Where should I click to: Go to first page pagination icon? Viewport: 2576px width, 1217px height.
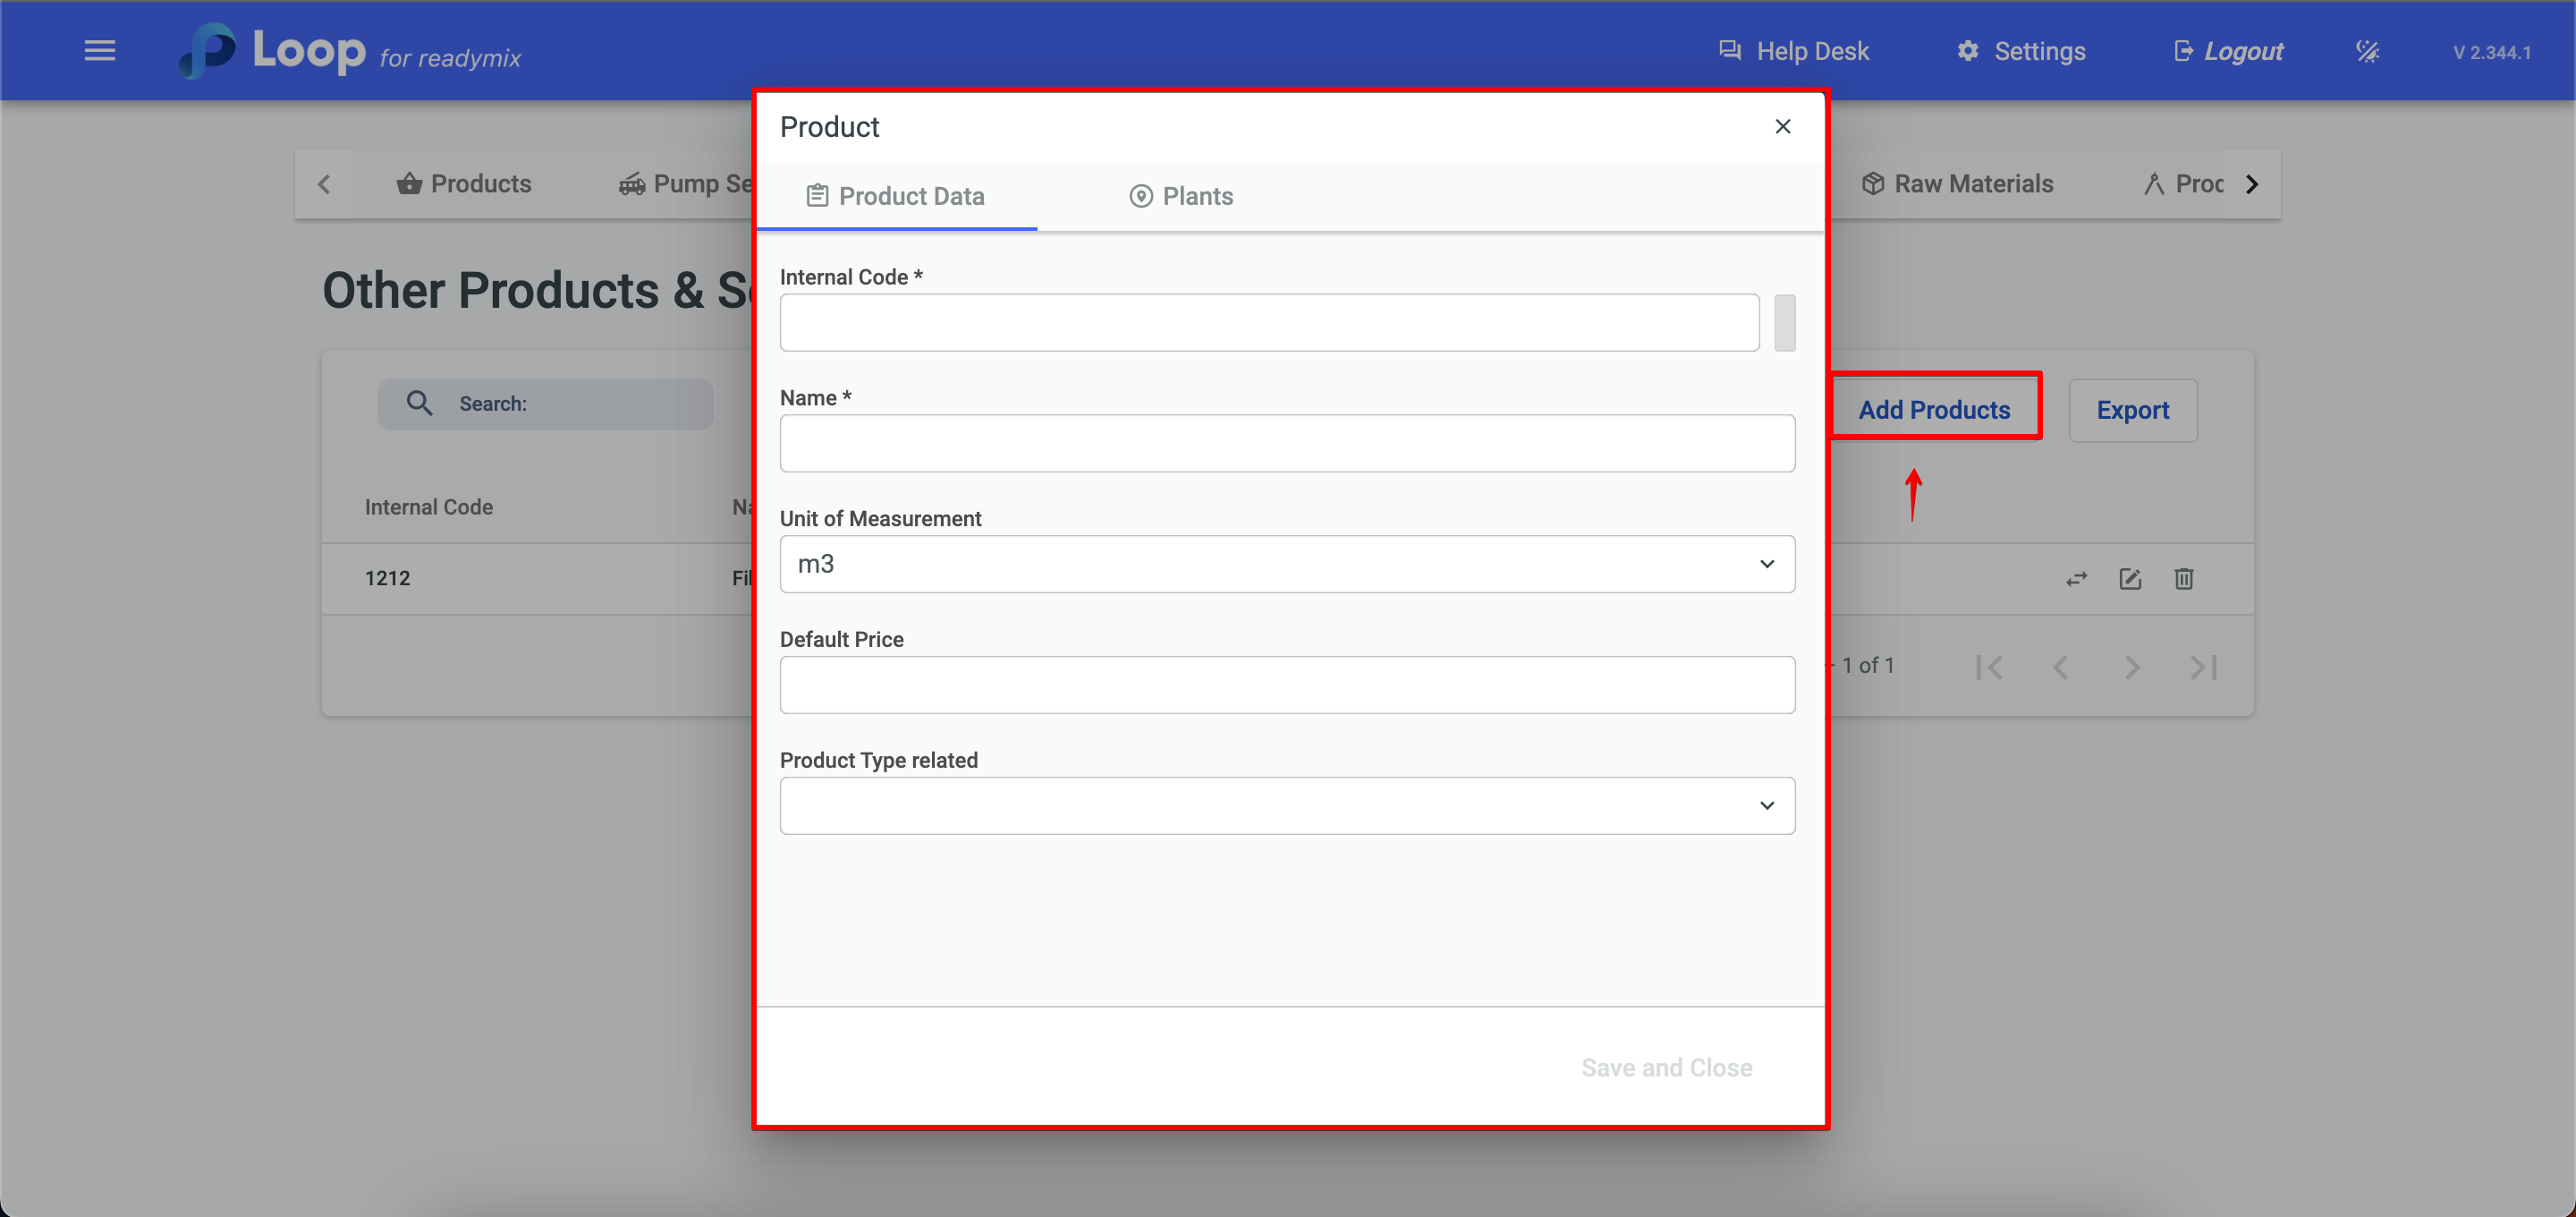[x=1989, y=667]
